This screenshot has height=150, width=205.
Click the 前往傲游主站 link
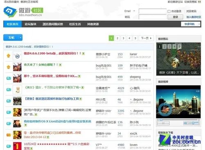175,2
